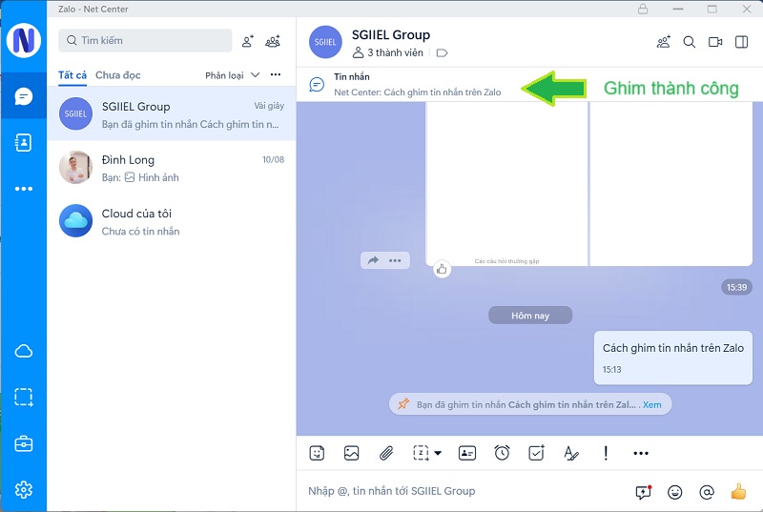
Task: Start a video call
Action: pos(714,42)
